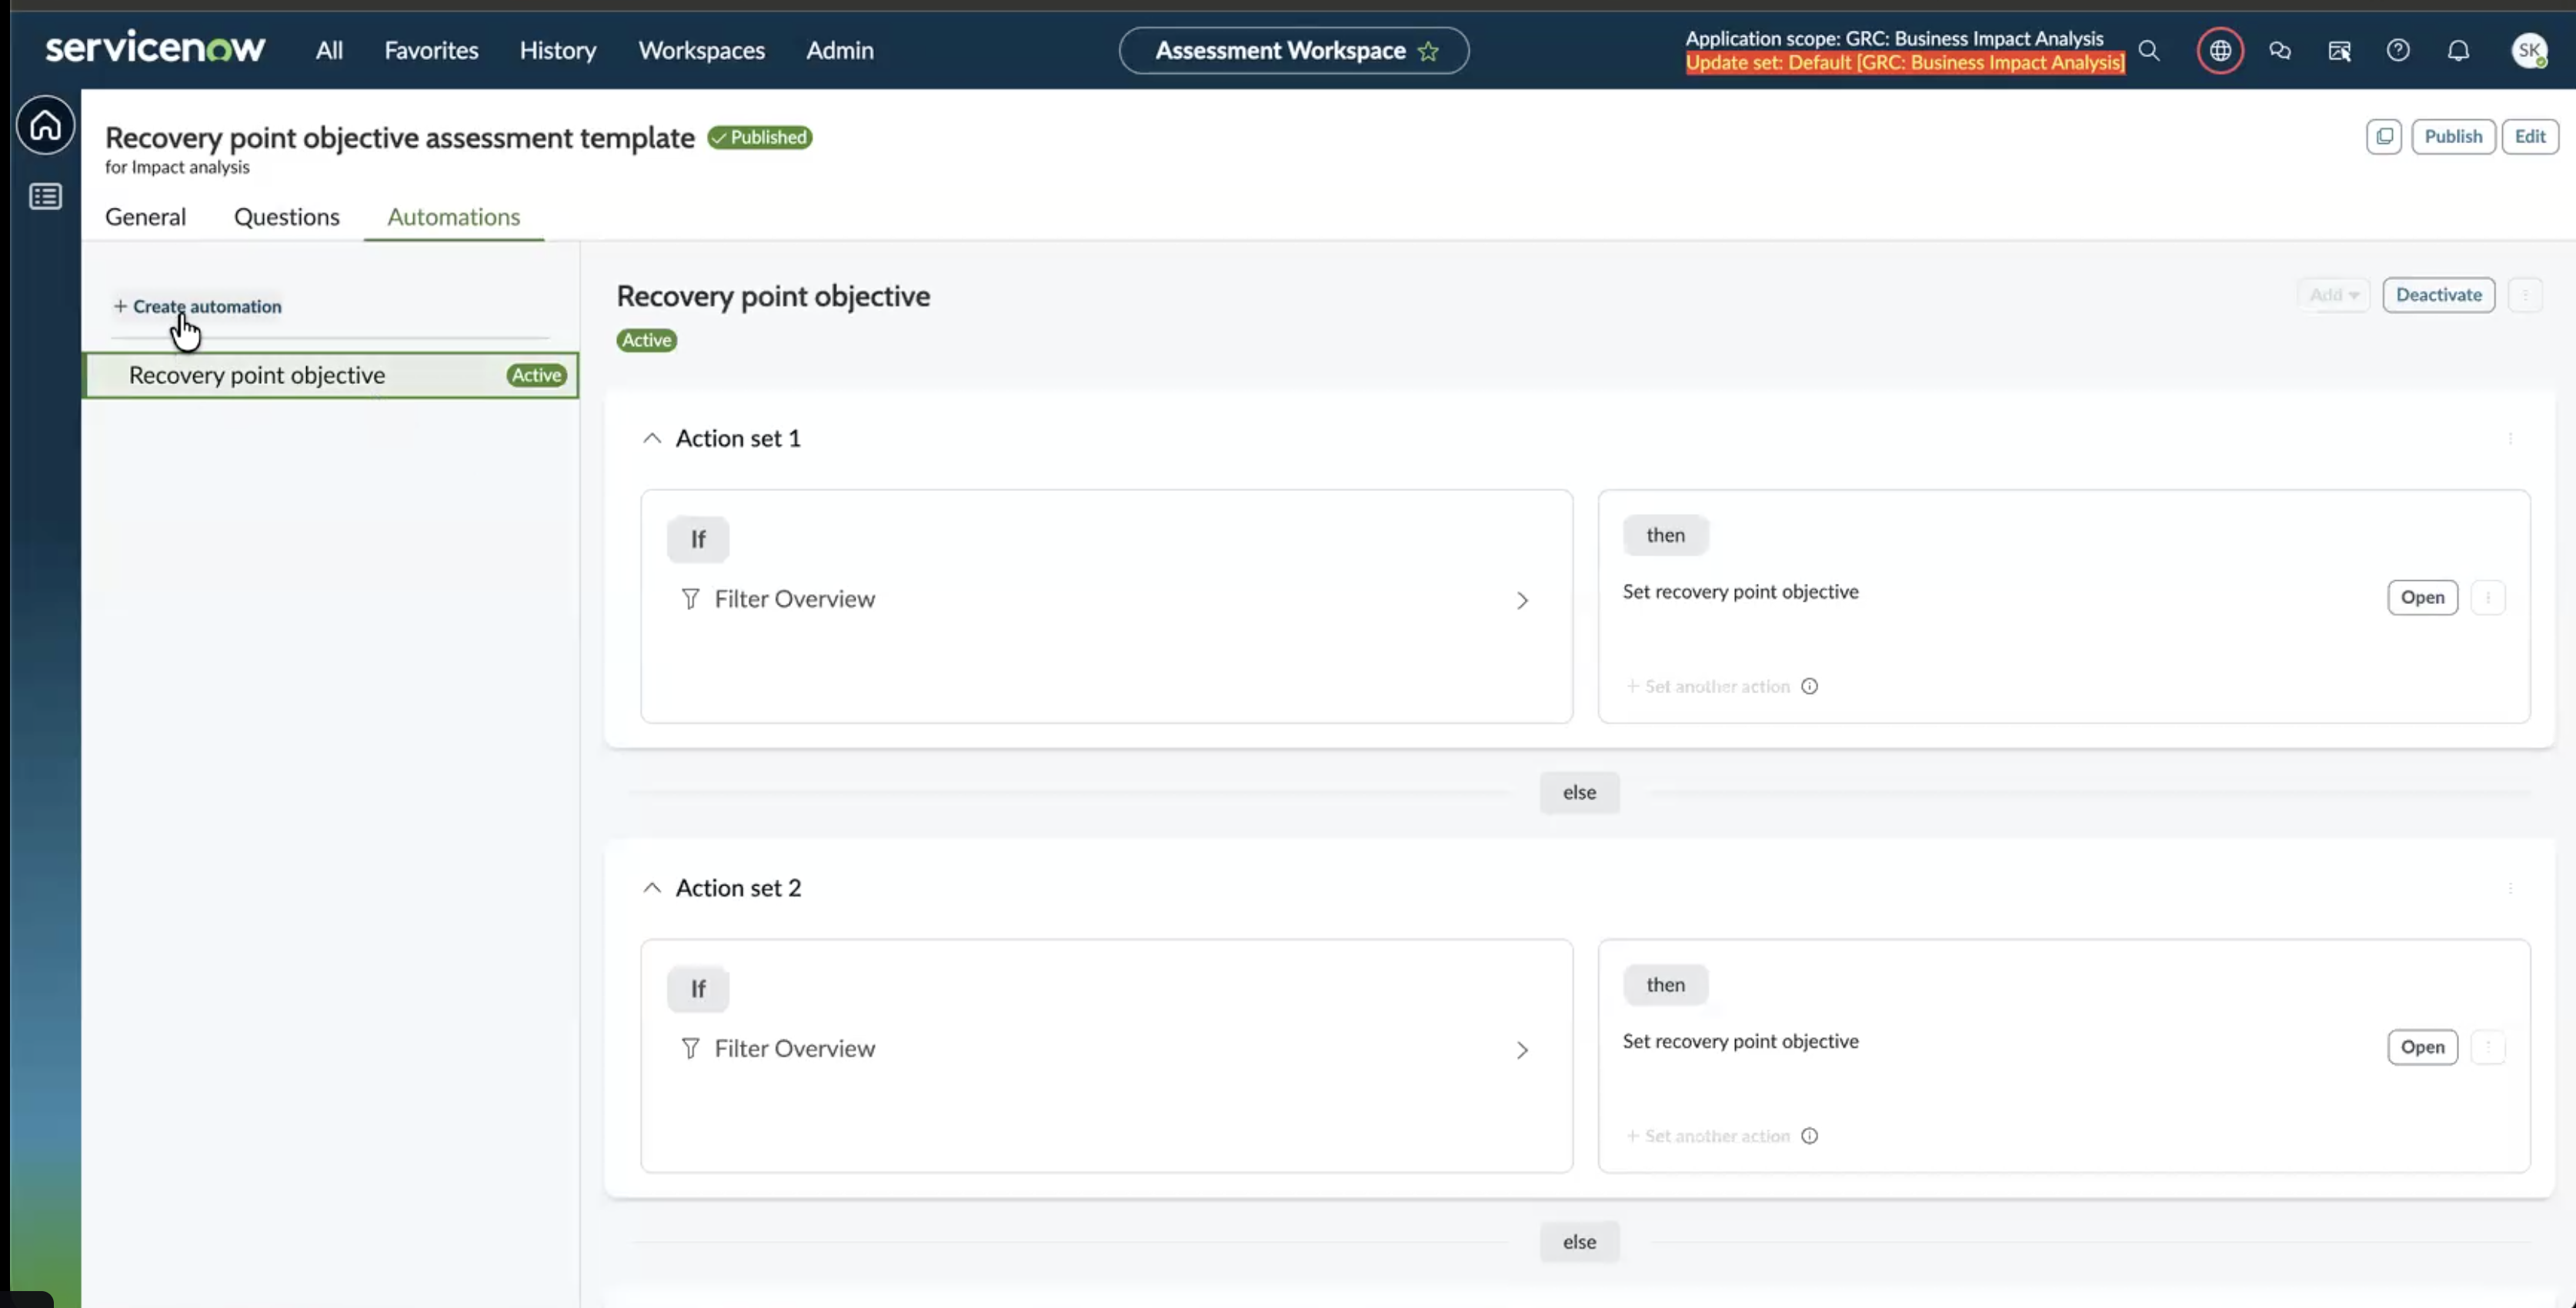The image size is (2576, 1308).
Task: Expand Filter Overview arrow in Action set 1
Action: pos(1522,600)
